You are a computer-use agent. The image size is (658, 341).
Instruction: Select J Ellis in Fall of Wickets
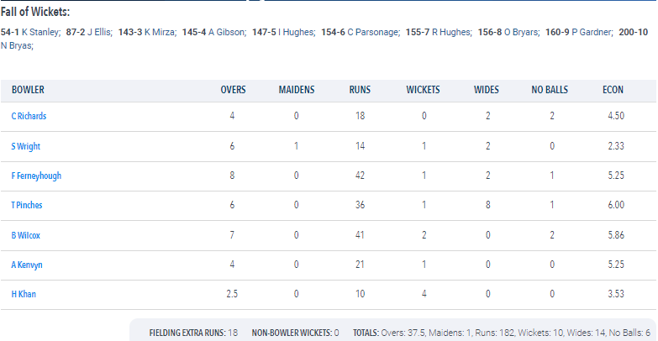point(99,32)
